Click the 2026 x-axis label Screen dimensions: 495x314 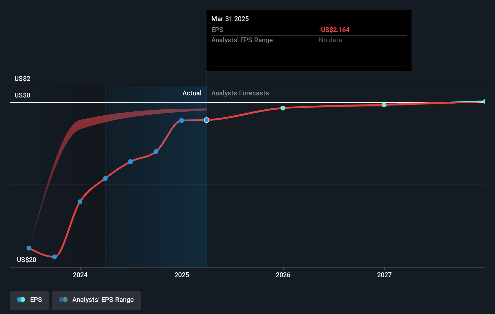[x=283, y=275]
